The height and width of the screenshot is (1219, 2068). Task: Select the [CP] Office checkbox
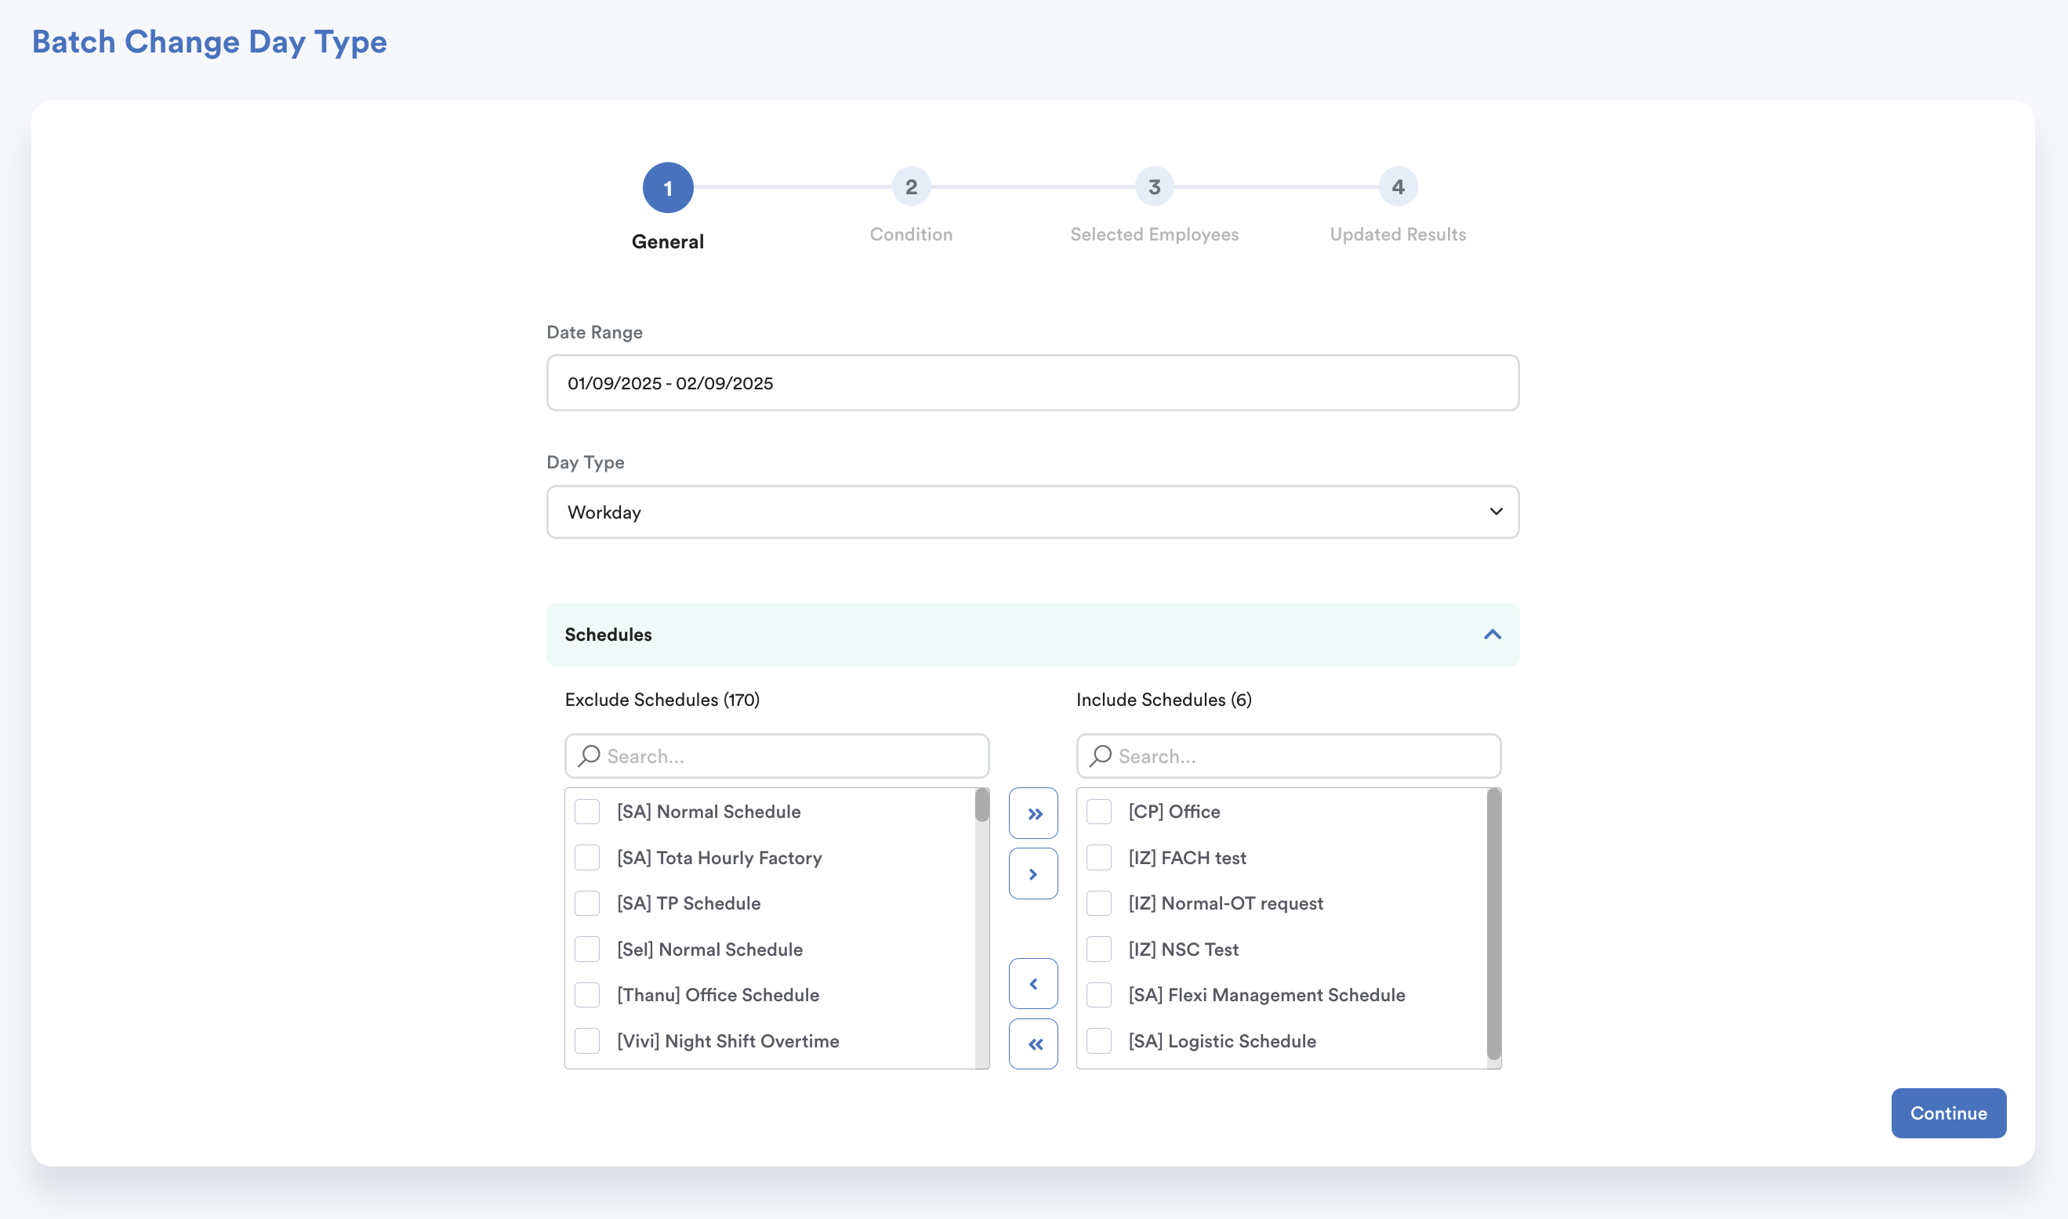click(1099, 812)
